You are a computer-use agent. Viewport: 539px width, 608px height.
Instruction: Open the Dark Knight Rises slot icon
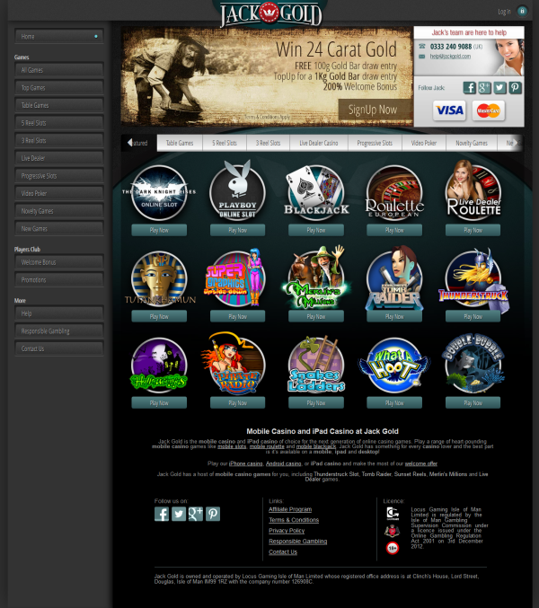pyautogui.click(x=159, y=193)
